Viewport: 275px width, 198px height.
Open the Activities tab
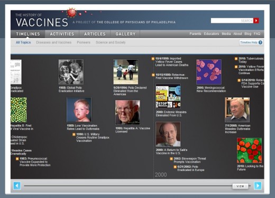[62, 34]
